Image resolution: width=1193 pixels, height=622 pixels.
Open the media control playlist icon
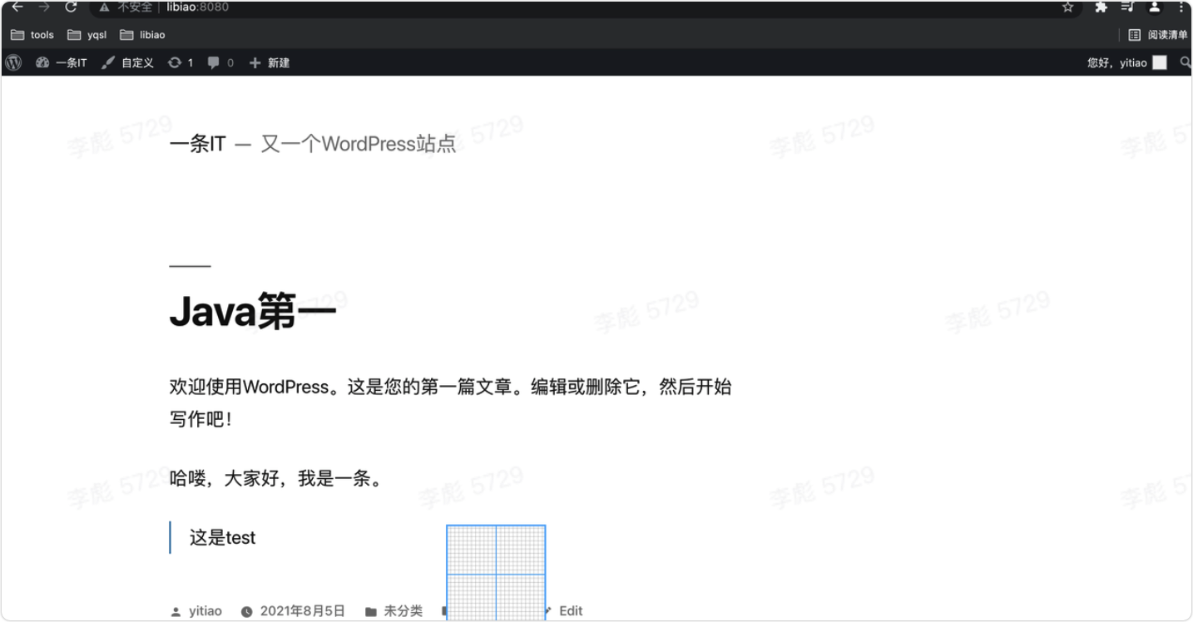coord(1127,7)
